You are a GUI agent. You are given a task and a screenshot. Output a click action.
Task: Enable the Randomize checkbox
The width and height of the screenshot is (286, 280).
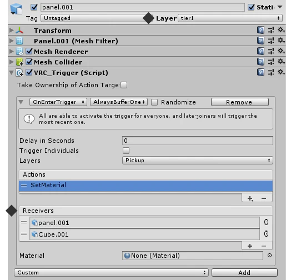pos(154,102)
